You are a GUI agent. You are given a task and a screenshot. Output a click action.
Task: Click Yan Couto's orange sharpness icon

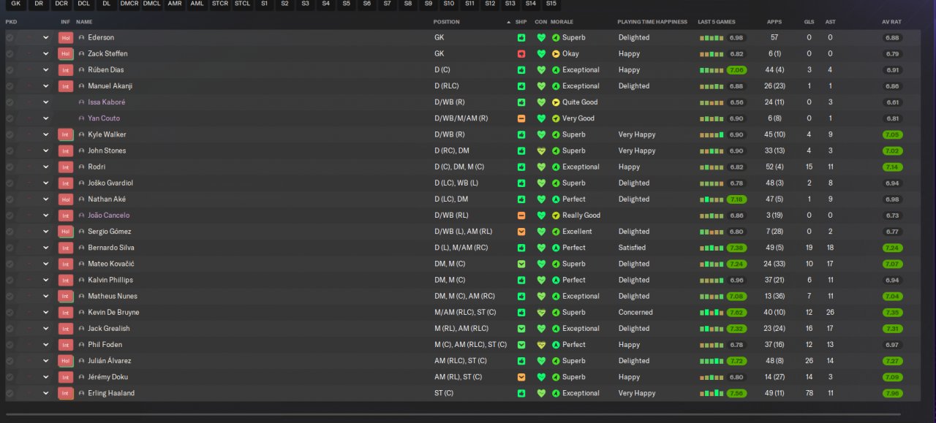(x=521, y=118)
